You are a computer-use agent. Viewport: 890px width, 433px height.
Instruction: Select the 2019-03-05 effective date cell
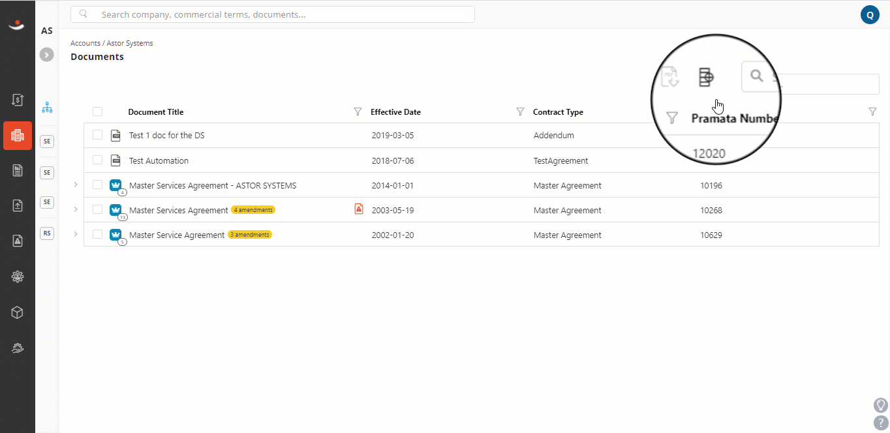(393, 136)
